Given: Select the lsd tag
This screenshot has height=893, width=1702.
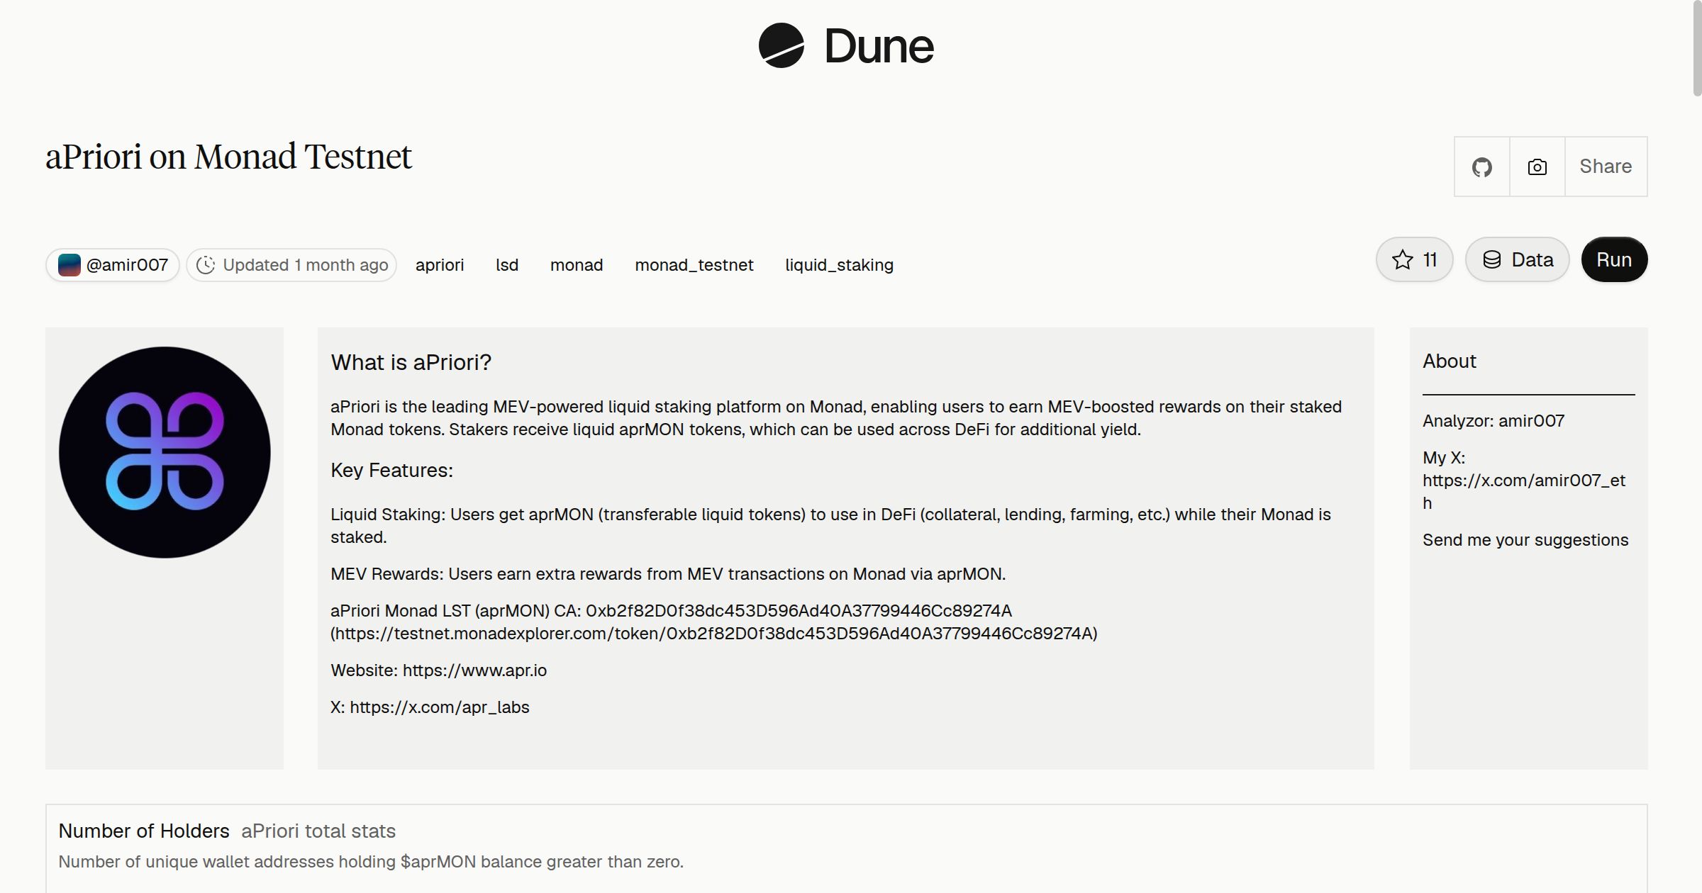Looking at the screenshot, I should [507, 265].
